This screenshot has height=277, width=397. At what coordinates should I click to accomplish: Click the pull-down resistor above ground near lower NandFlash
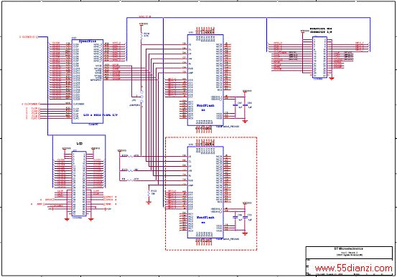point(149,193)
